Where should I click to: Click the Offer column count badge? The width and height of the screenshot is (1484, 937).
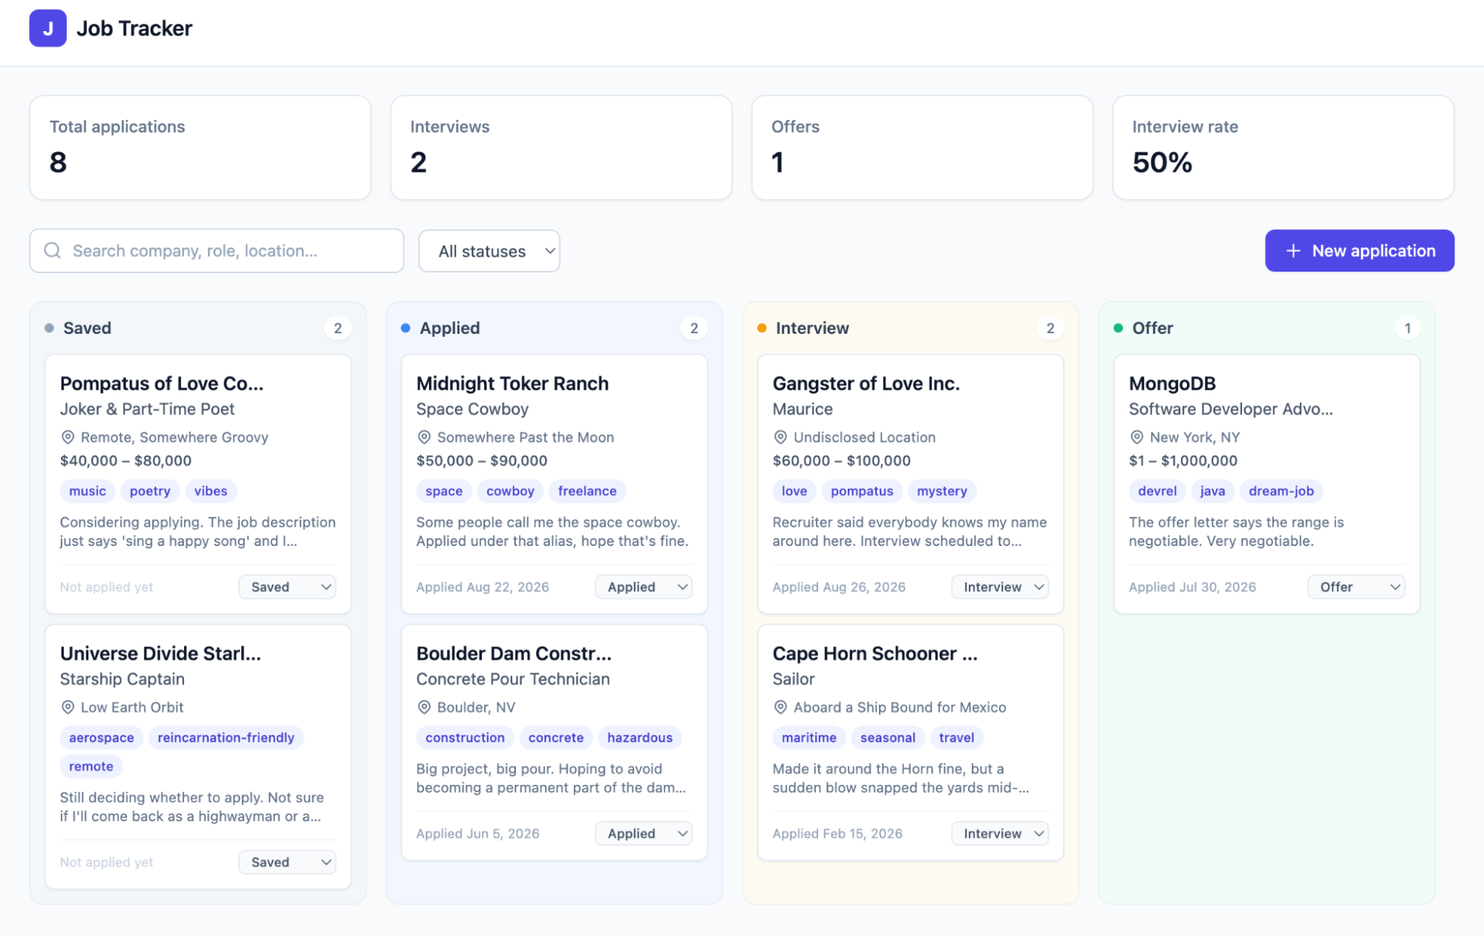[x=1408, y=328]
